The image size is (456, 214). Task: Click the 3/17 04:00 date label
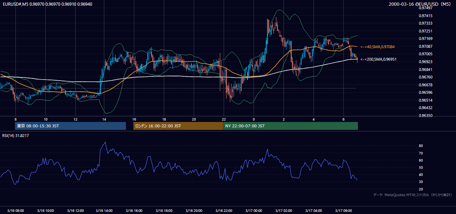pyautogui.click(x=314, y=210)
